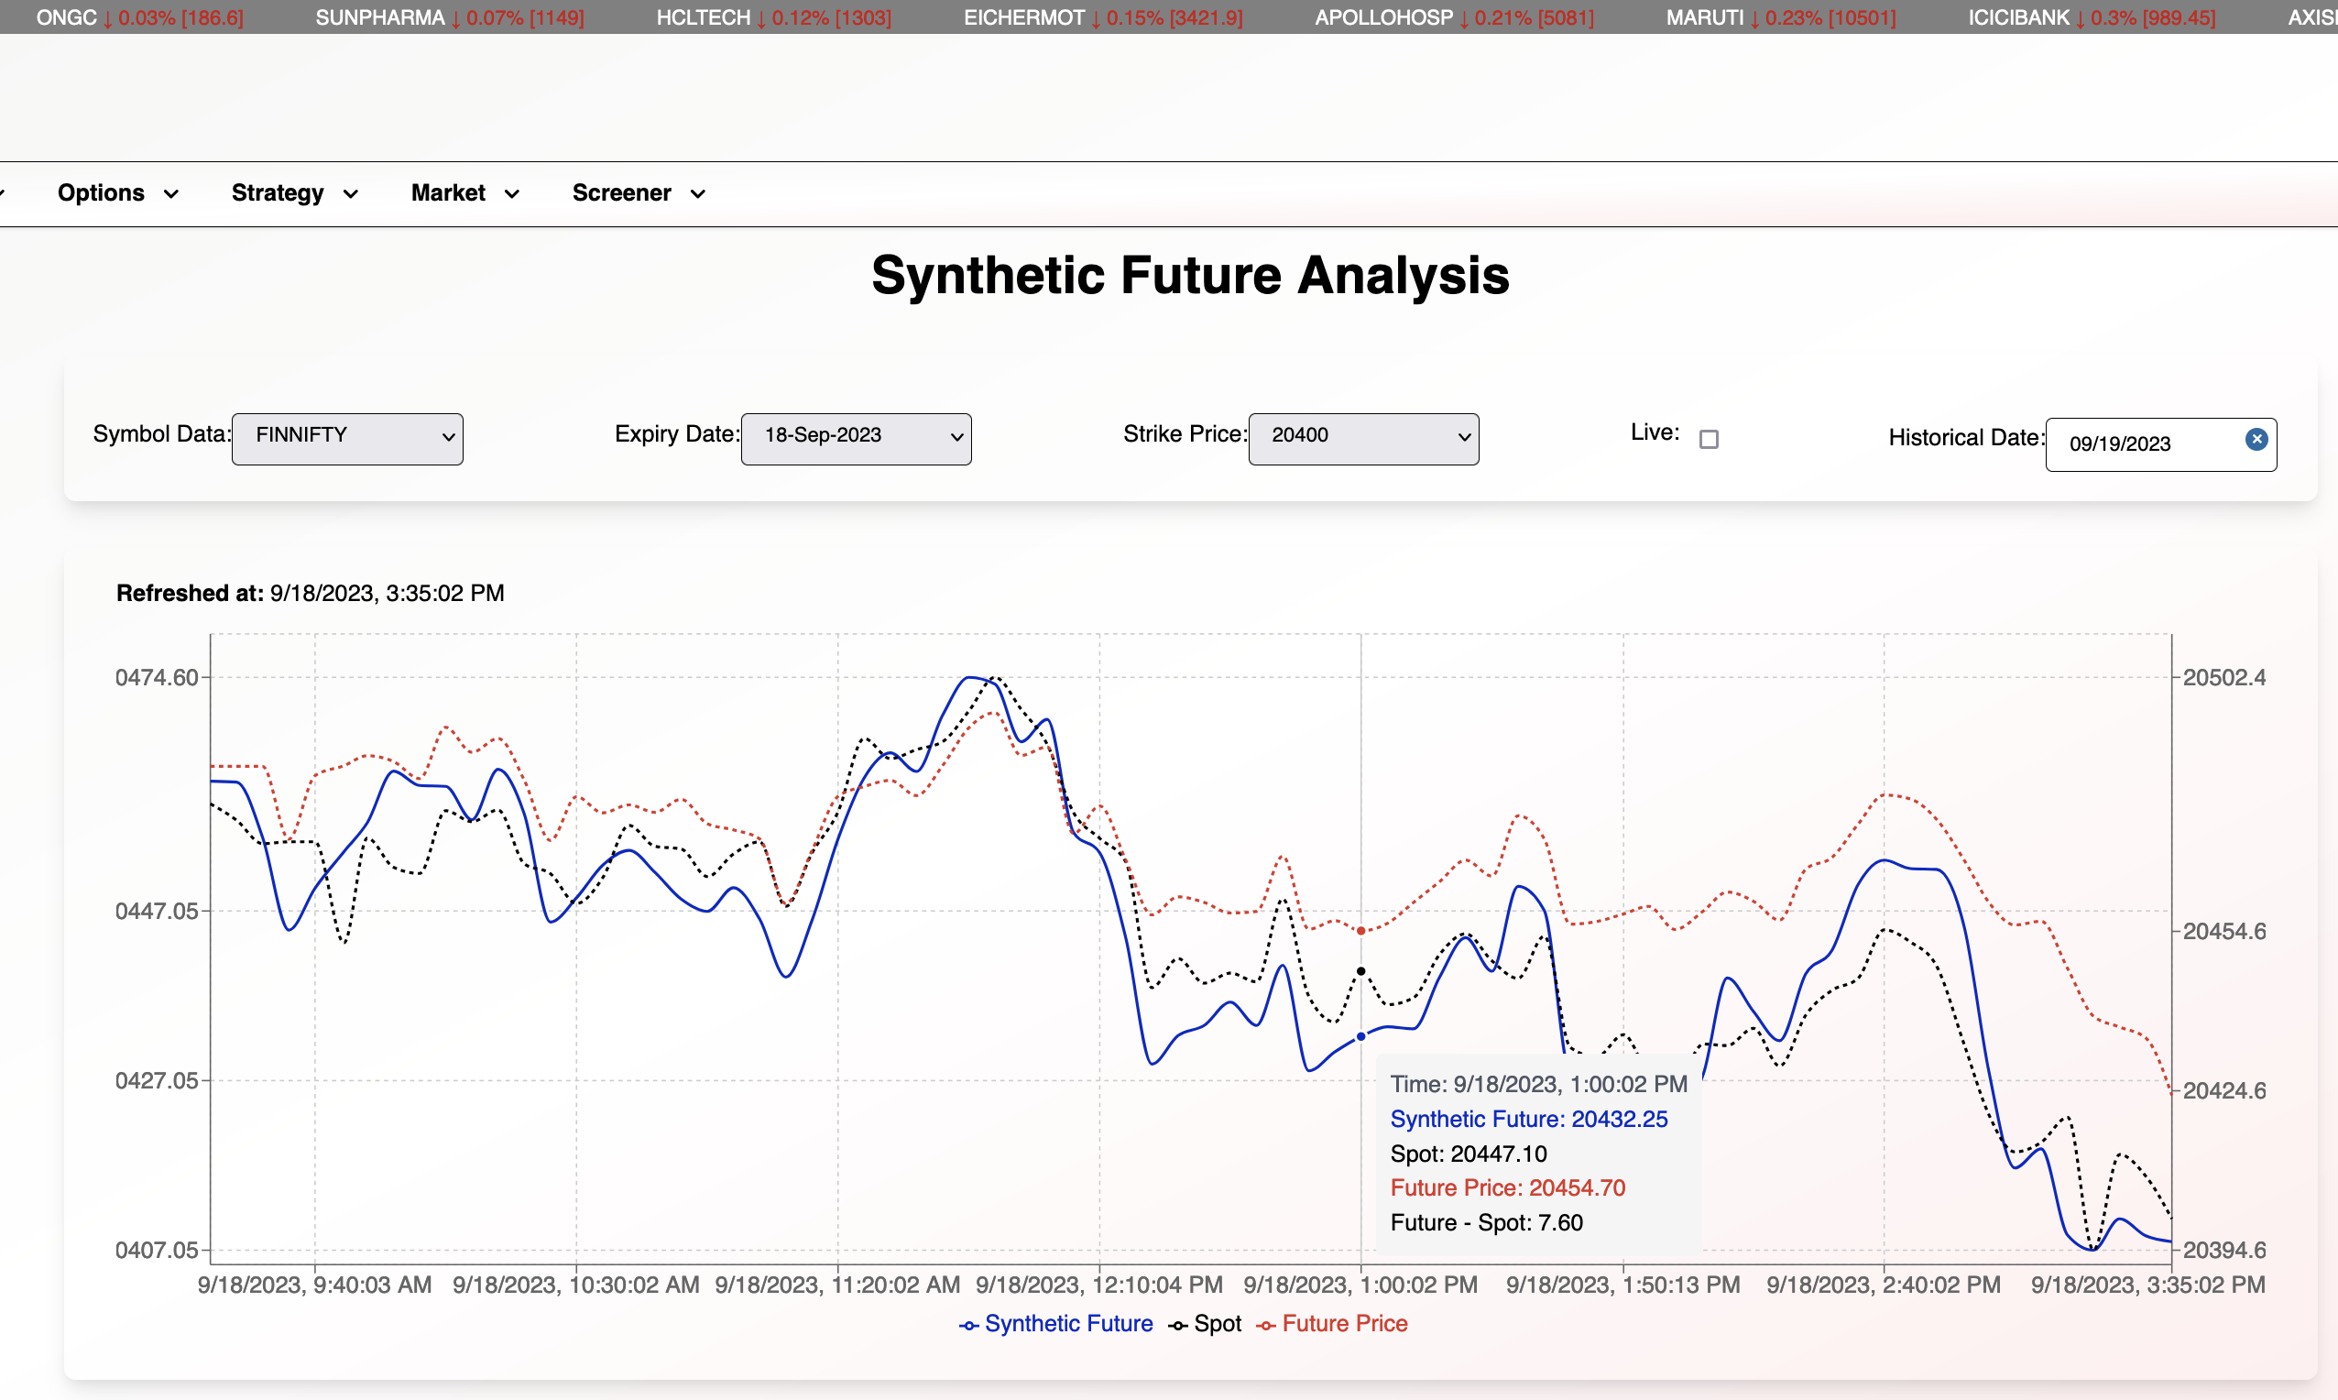2338x1400 pixels.
Task: Click the Future Price legend marker icon
Action: coord(1269,1325)
